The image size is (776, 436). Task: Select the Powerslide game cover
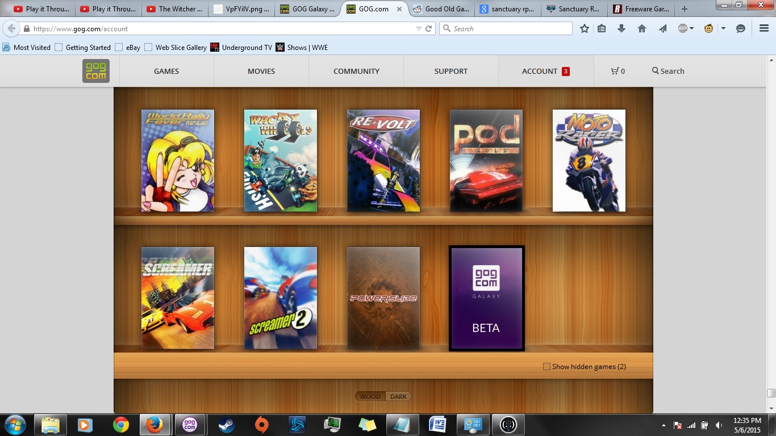pyautogui.click(x=383, y=298)
